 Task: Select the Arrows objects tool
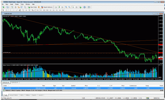point(32,10)
